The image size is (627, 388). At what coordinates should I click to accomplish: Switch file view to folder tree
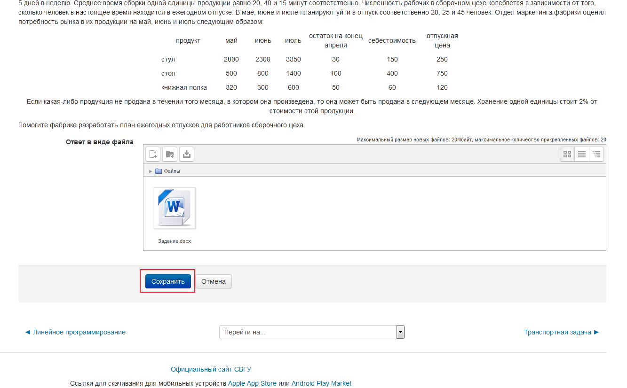pos(596,154)
